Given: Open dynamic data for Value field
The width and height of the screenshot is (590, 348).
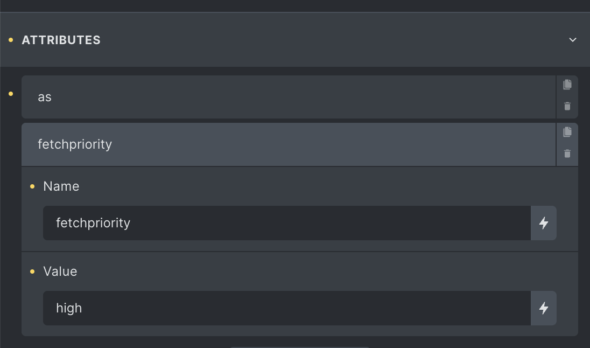Looking at the screenshot, I should point(544,308).
